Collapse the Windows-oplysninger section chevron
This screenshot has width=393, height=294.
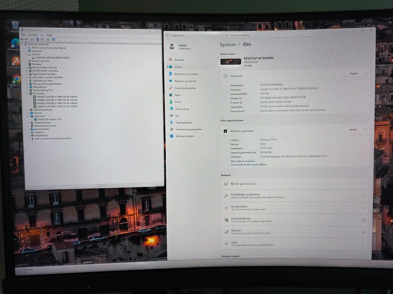click(x=365, y=129)
